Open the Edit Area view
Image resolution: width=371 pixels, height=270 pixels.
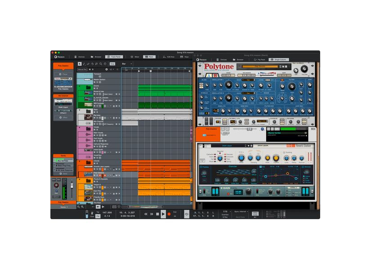(169, 57)
